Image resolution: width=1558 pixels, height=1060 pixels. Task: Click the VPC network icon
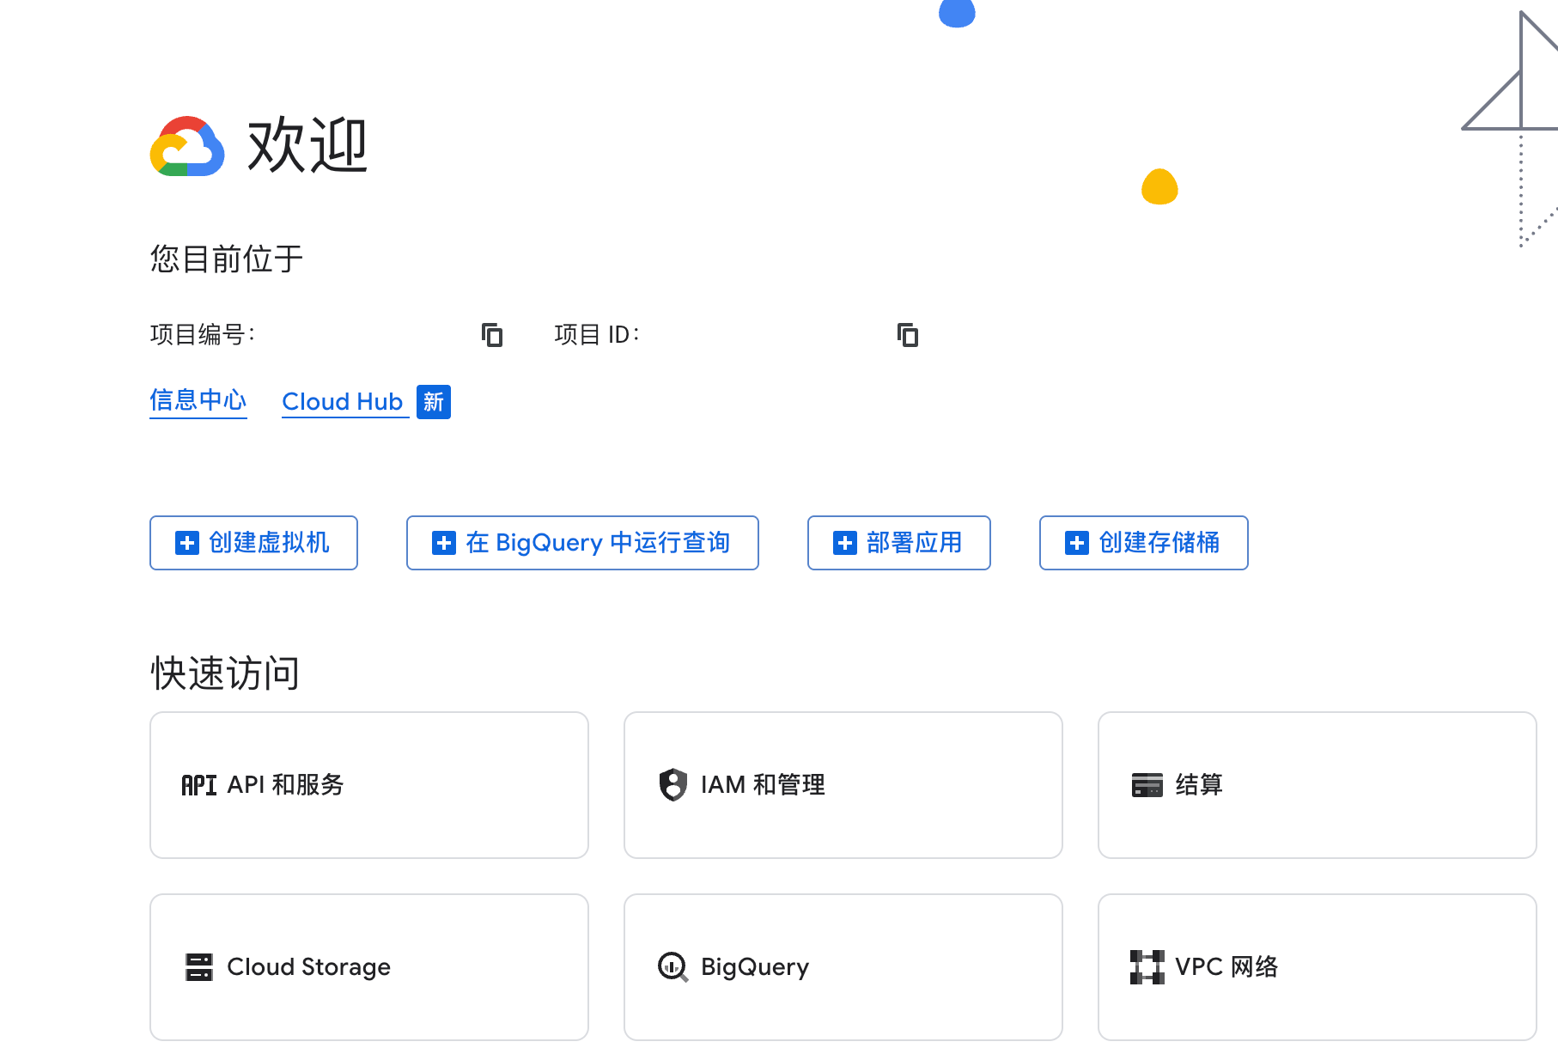pos(1147,967)
